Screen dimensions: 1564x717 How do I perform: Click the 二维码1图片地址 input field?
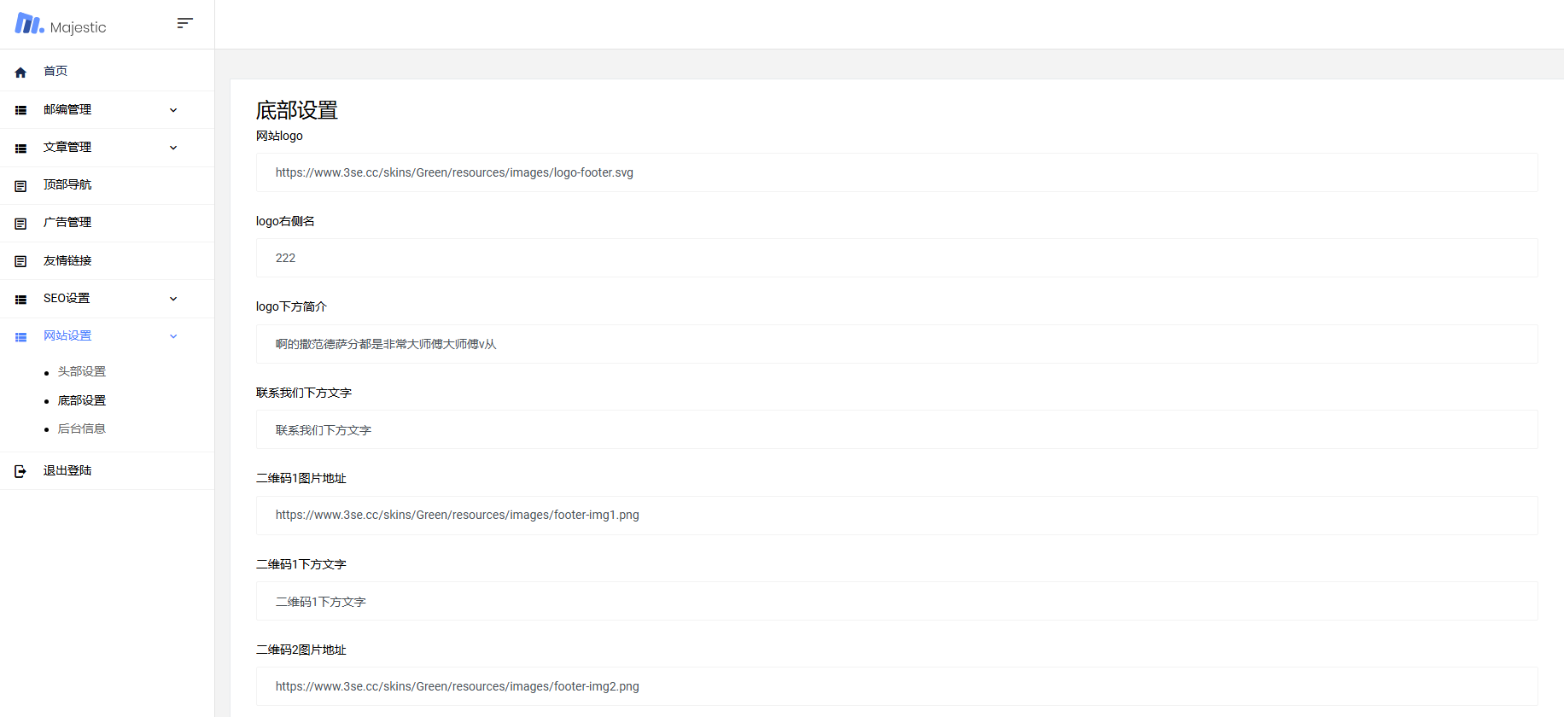(896, 515)
